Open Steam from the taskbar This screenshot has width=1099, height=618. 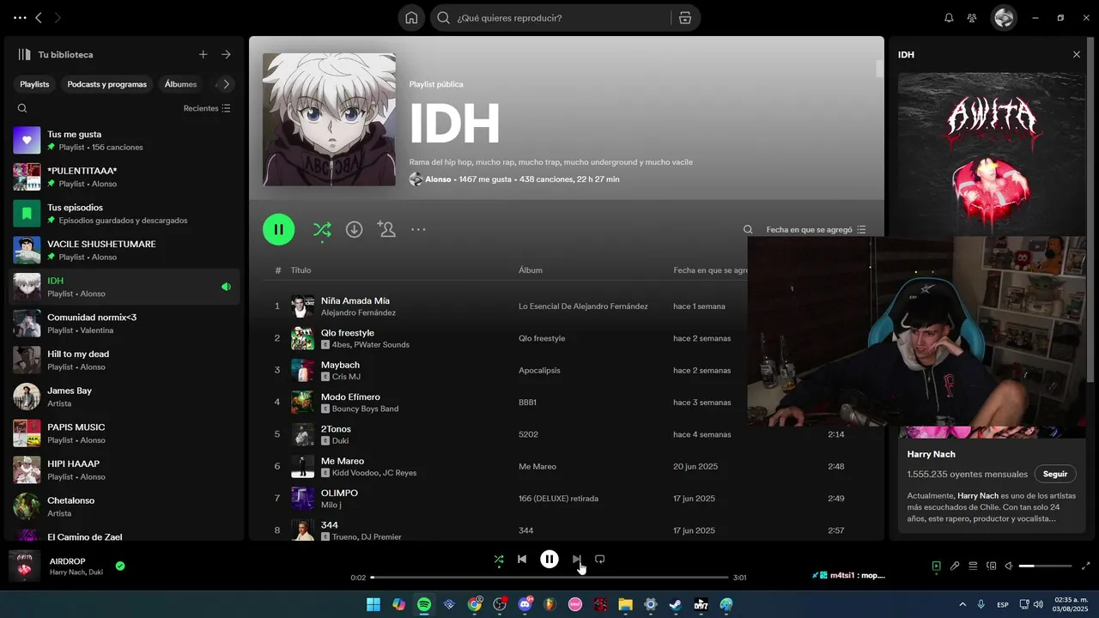[x=676, y=604]
